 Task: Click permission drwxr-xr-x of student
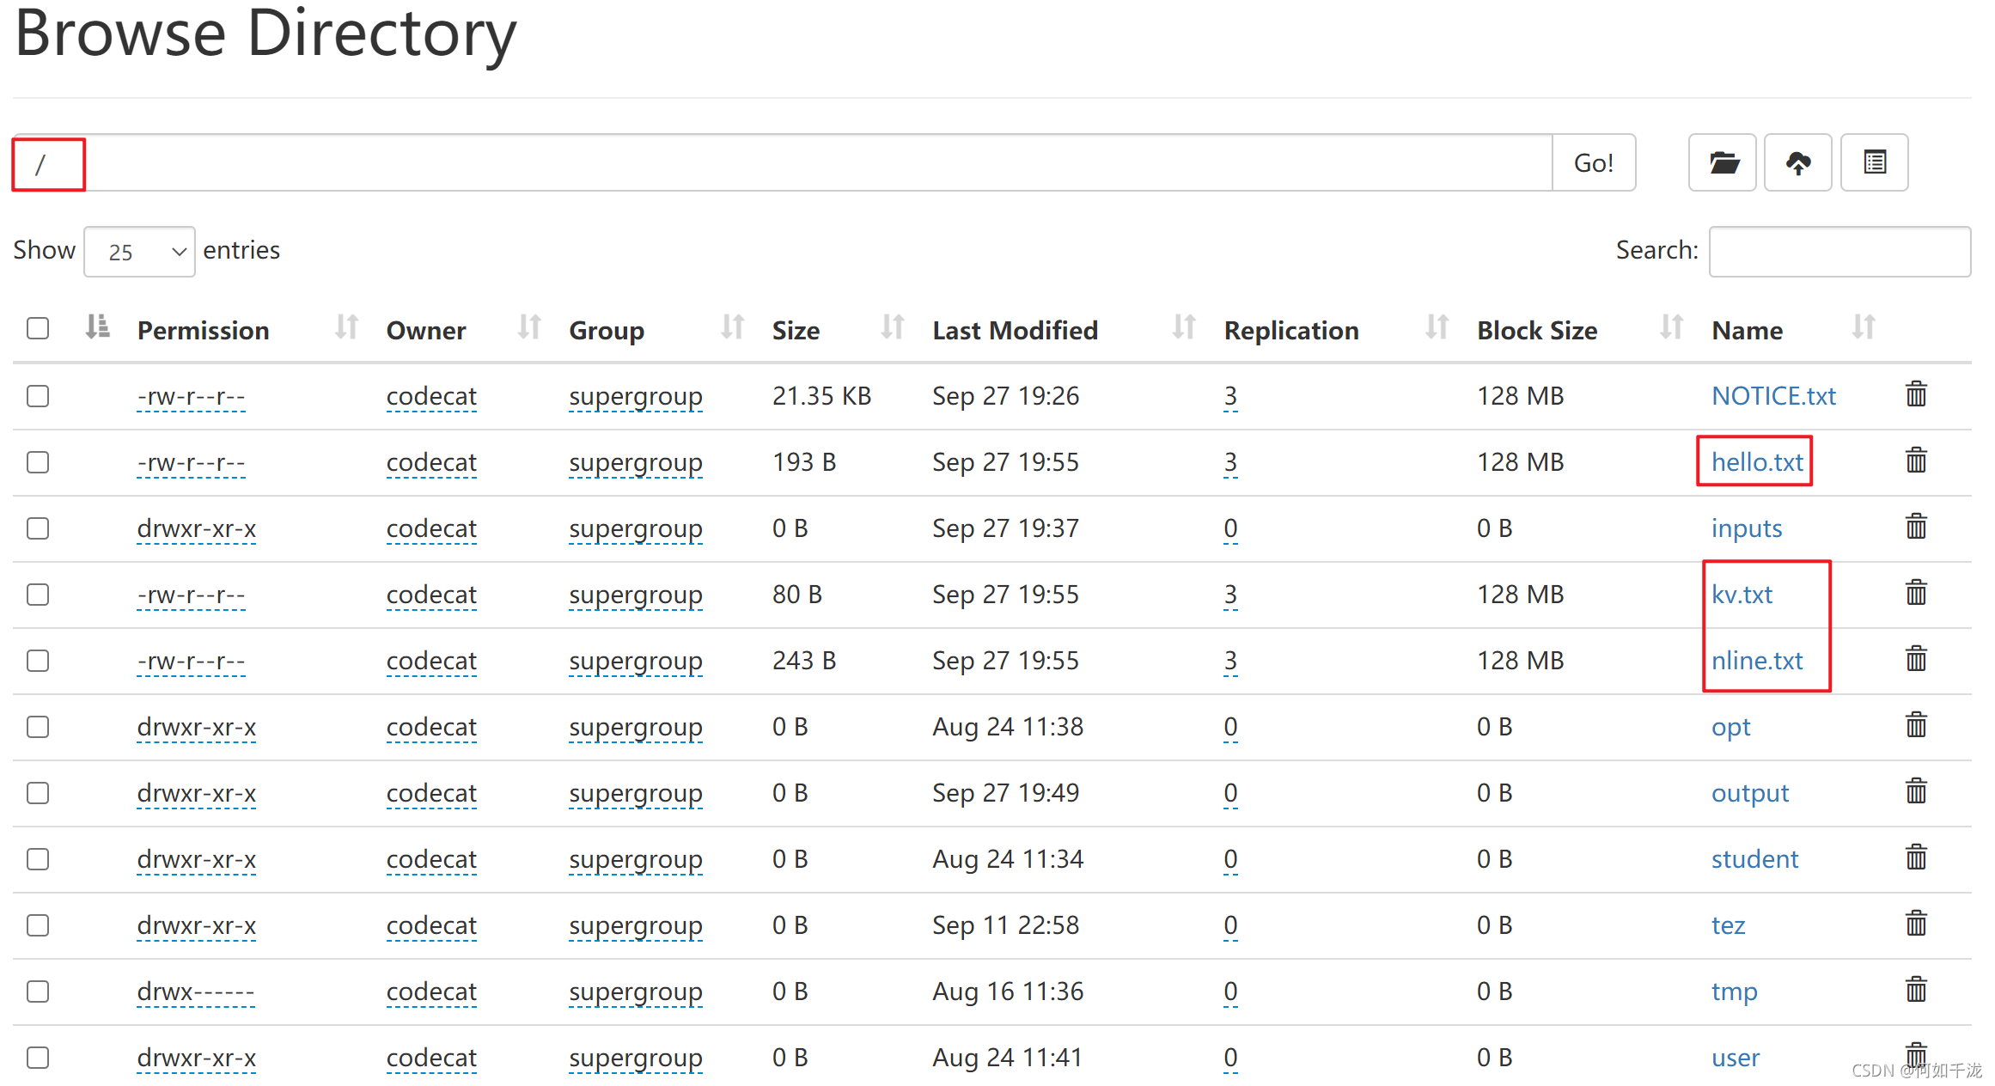coord(196,860)
